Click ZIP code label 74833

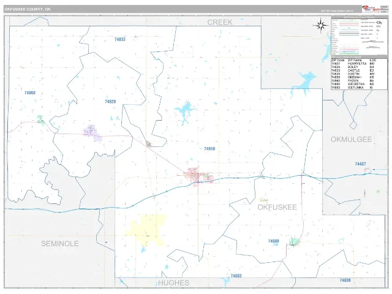(x=120, y=39)
